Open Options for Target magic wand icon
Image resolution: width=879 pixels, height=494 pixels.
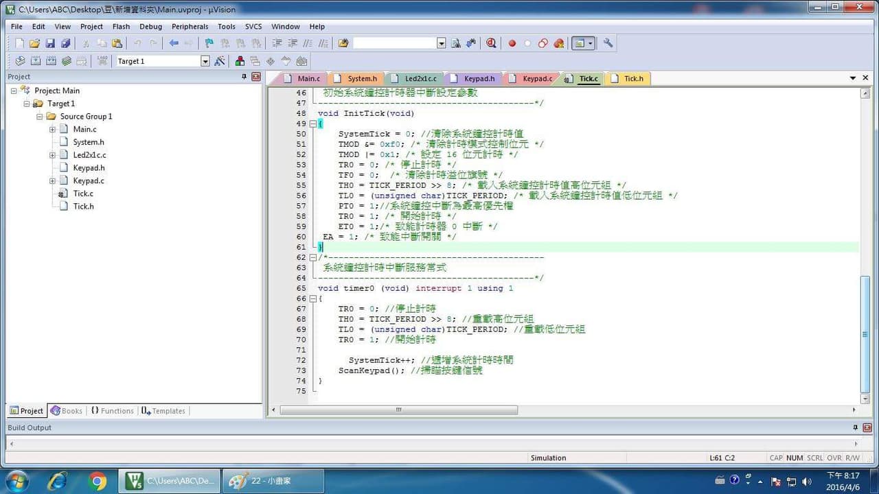(x=220, y=61)
